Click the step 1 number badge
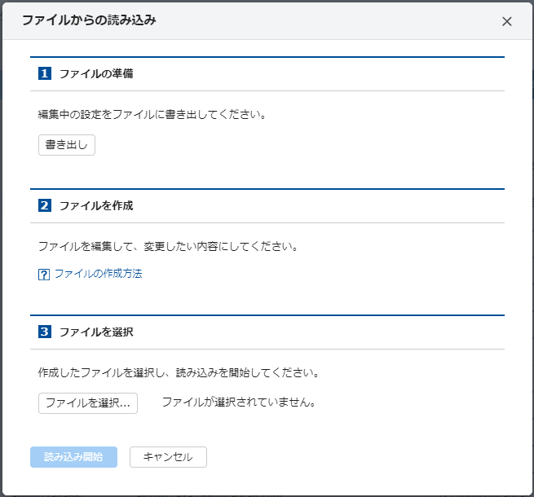This screenshot has height=497, width=534. pos(45,73)
